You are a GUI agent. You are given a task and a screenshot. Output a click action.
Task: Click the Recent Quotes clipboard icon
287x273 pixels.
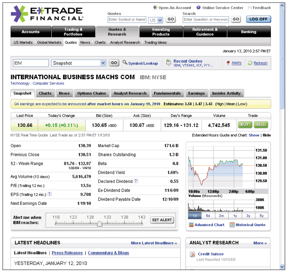click(x=168, y=63)
